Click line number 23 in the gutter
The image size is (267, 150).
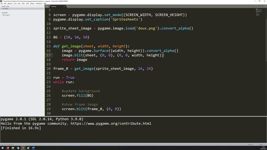48,82
